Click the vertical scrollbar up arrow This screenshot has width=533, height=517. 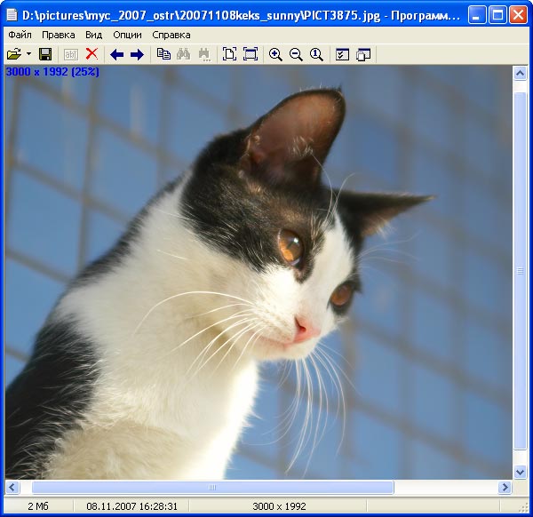(520, 73)
